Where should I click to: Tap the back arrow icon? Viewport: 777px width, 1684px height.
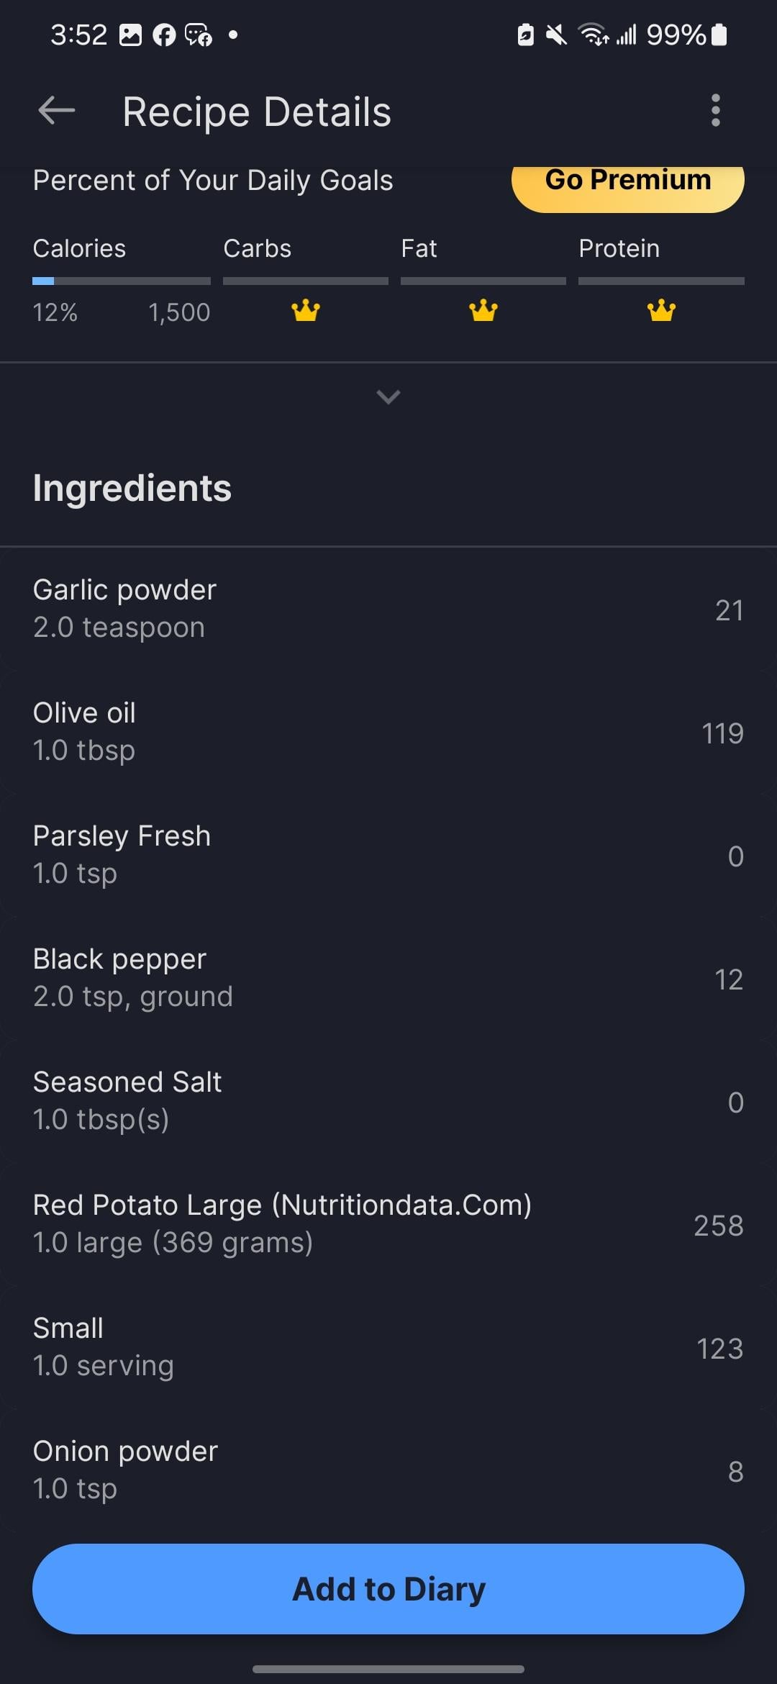pyautogui.click(x=57, y=111)
